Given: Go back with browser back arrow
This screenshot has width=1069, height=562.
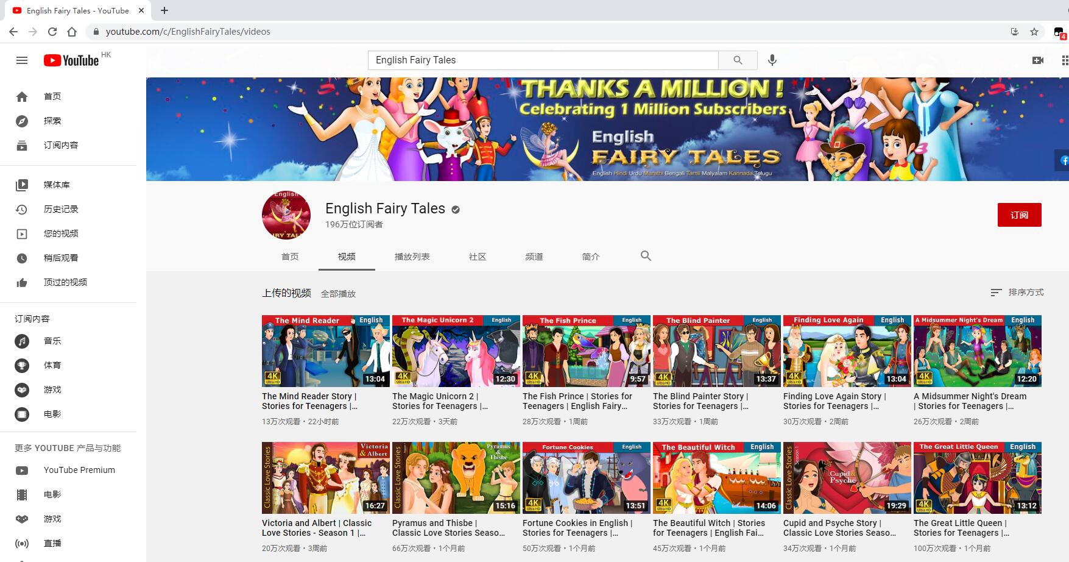Looking at the screenshot, I should coord(13,32).
